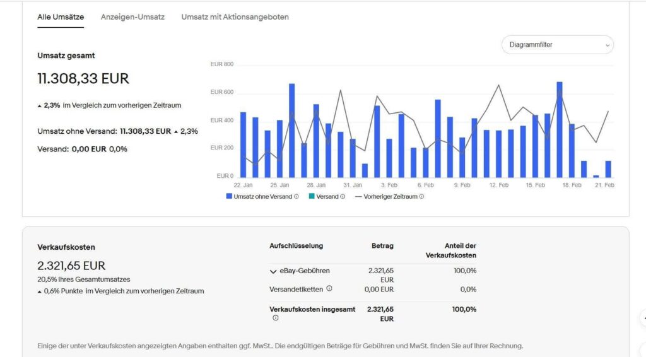This screenshot has width=646, height=357.
Task: Click the eBay-Gebühren row label
Action: click(305, 271)
